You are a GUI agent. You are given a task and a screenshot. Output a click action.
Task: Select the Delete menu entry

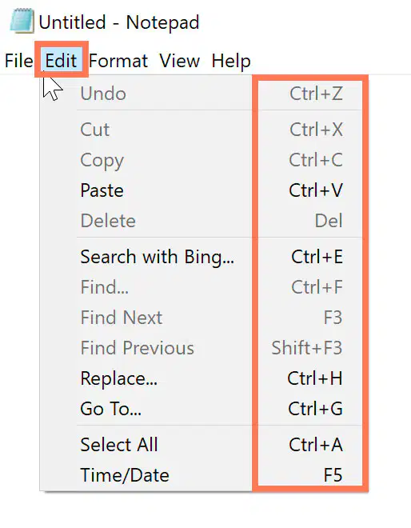pos(204,221)
